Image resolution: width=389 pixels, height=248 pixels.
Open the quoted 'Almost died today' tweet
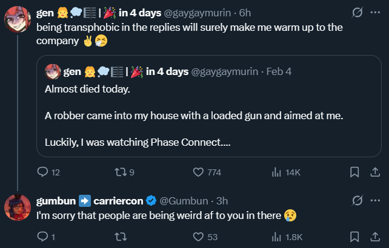coord(209,106)
